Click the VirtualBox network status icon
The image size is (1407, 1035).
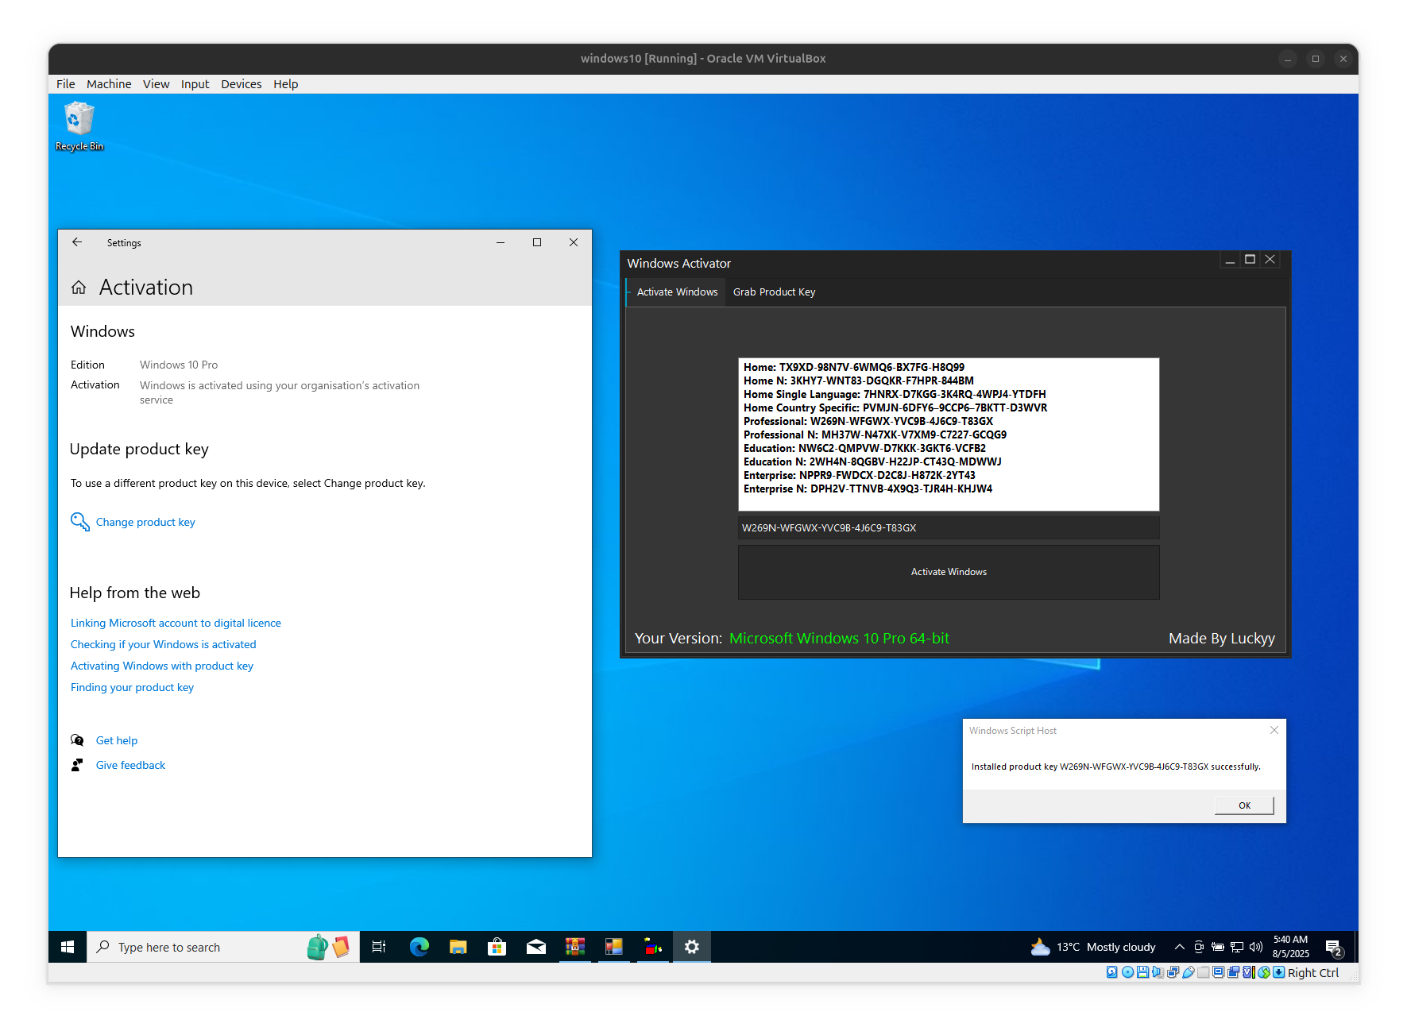tap(1173, 971)
